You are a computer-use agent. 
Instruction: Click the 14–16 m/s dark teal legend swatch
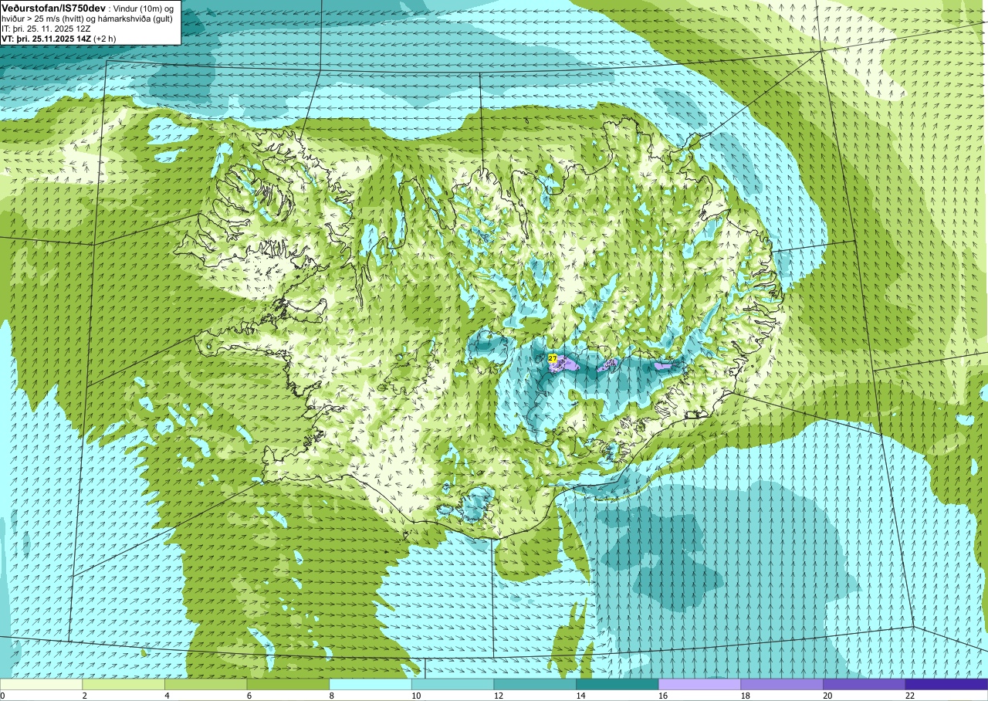coord(617,684)
